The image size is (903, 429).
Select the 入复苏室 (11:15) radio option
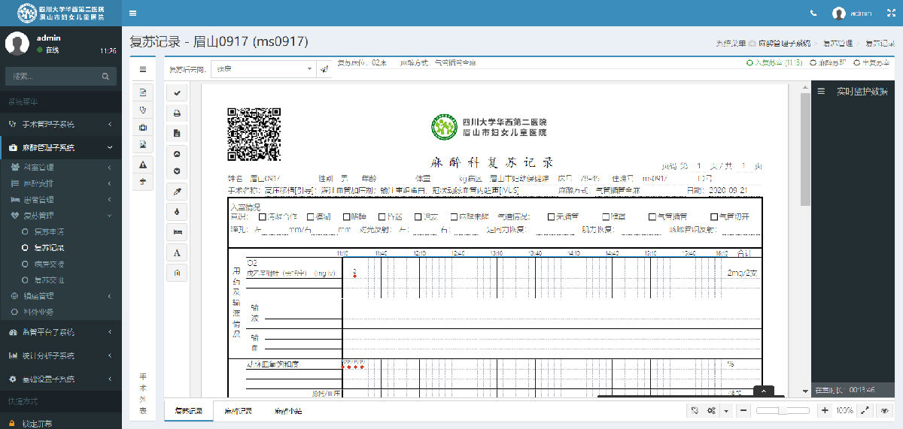click(774, 62)
